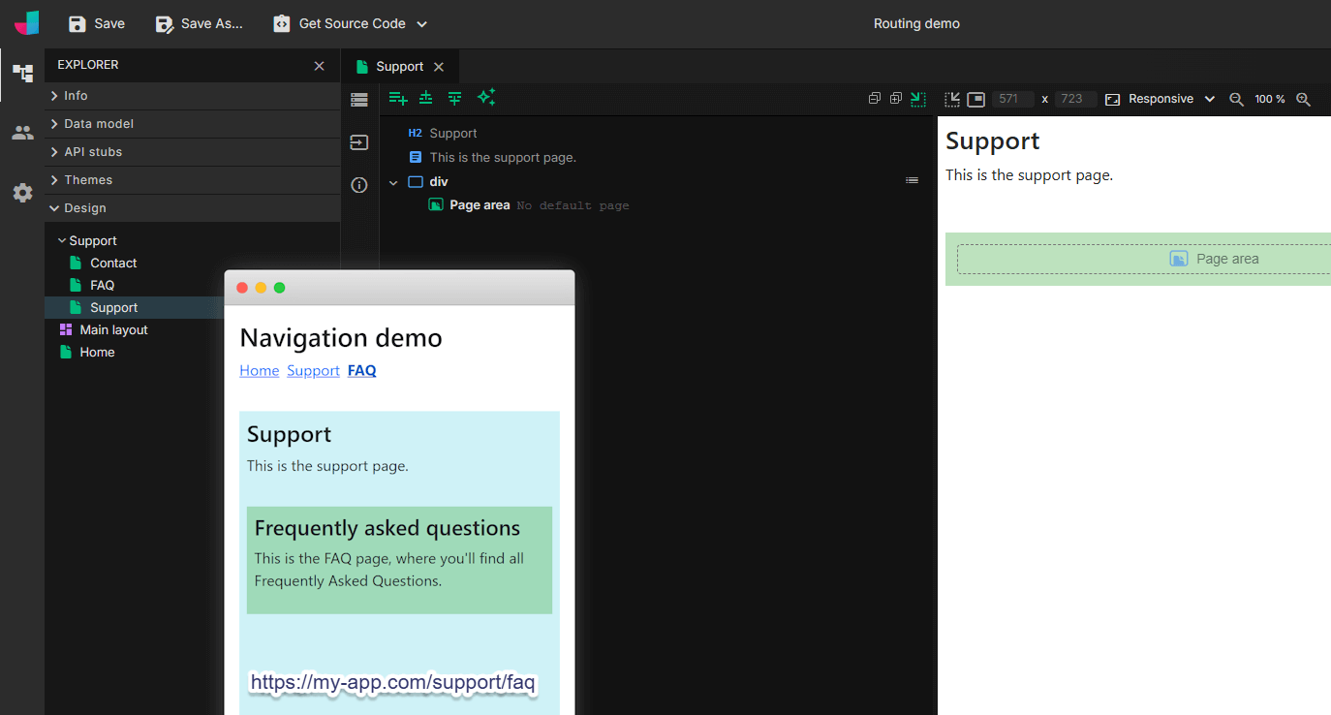1331x715 pixels.
Task: Click the Save button
Action: 97,23
